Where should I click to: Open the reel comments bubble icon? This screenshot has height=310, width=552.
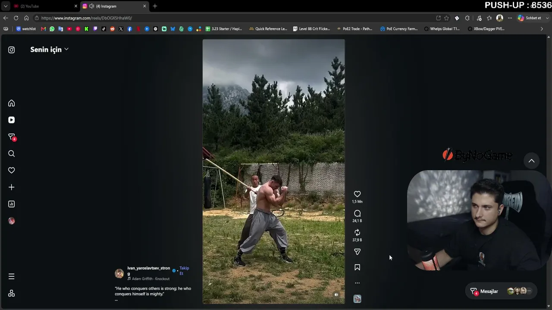[357, 214]
